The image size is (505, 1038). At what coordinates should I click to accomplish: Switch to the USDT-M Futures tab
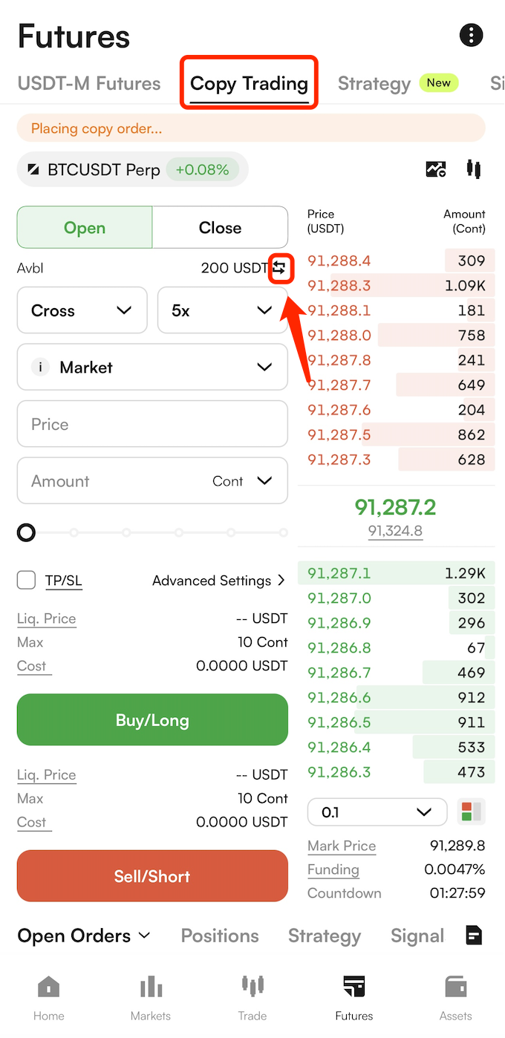(x=89, y=83)
